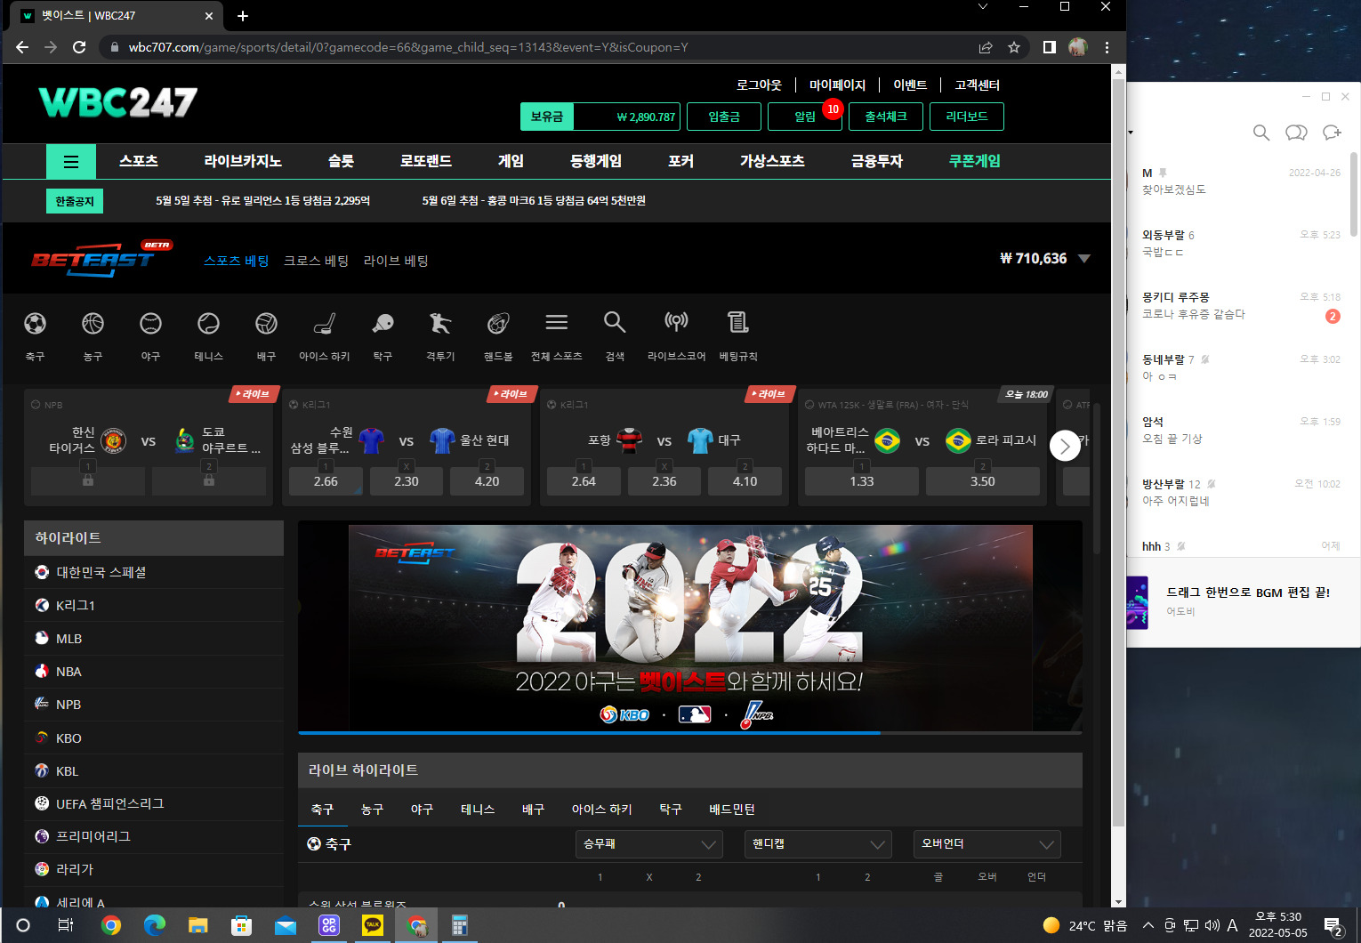Bookmark this page with the star icon
The image size is (1361, 943).
[1014, 47]
